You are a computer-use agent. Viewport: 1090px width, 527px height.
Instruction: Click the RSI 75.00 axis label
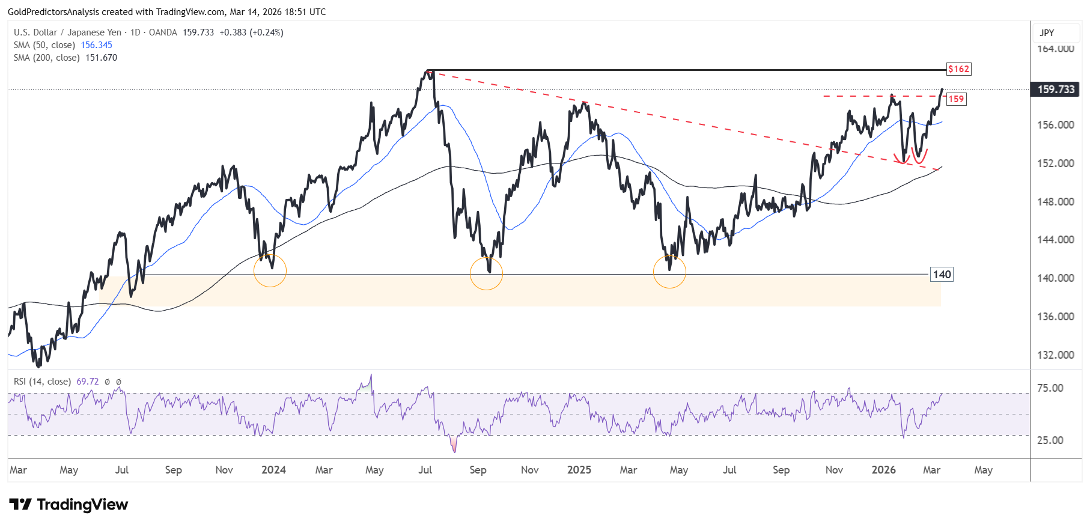coord(1050,388)
